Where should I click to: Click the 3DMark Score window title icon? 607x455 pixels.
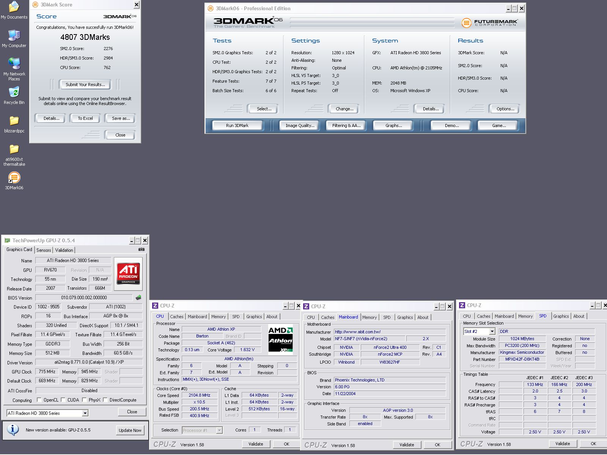[x=35, y=5]
